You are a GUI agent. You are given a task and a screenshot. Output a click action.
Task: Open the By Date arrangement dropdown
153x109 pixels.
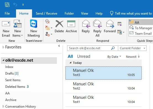tap(114, 57)
